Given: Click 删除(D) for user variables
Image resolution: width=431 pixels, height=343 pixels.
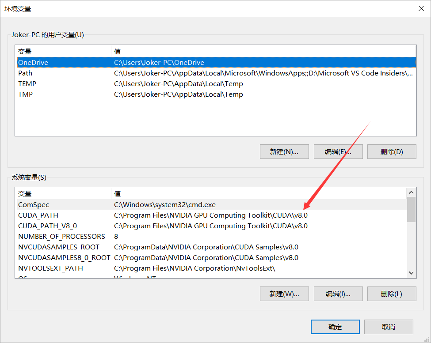Looking at the screenshot, I should (x=392, y=152).
